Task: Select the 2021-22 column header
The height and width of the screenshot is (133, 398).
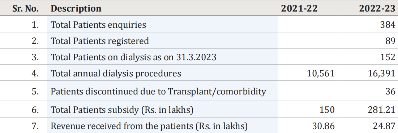Action: click(x=299, y=9)
